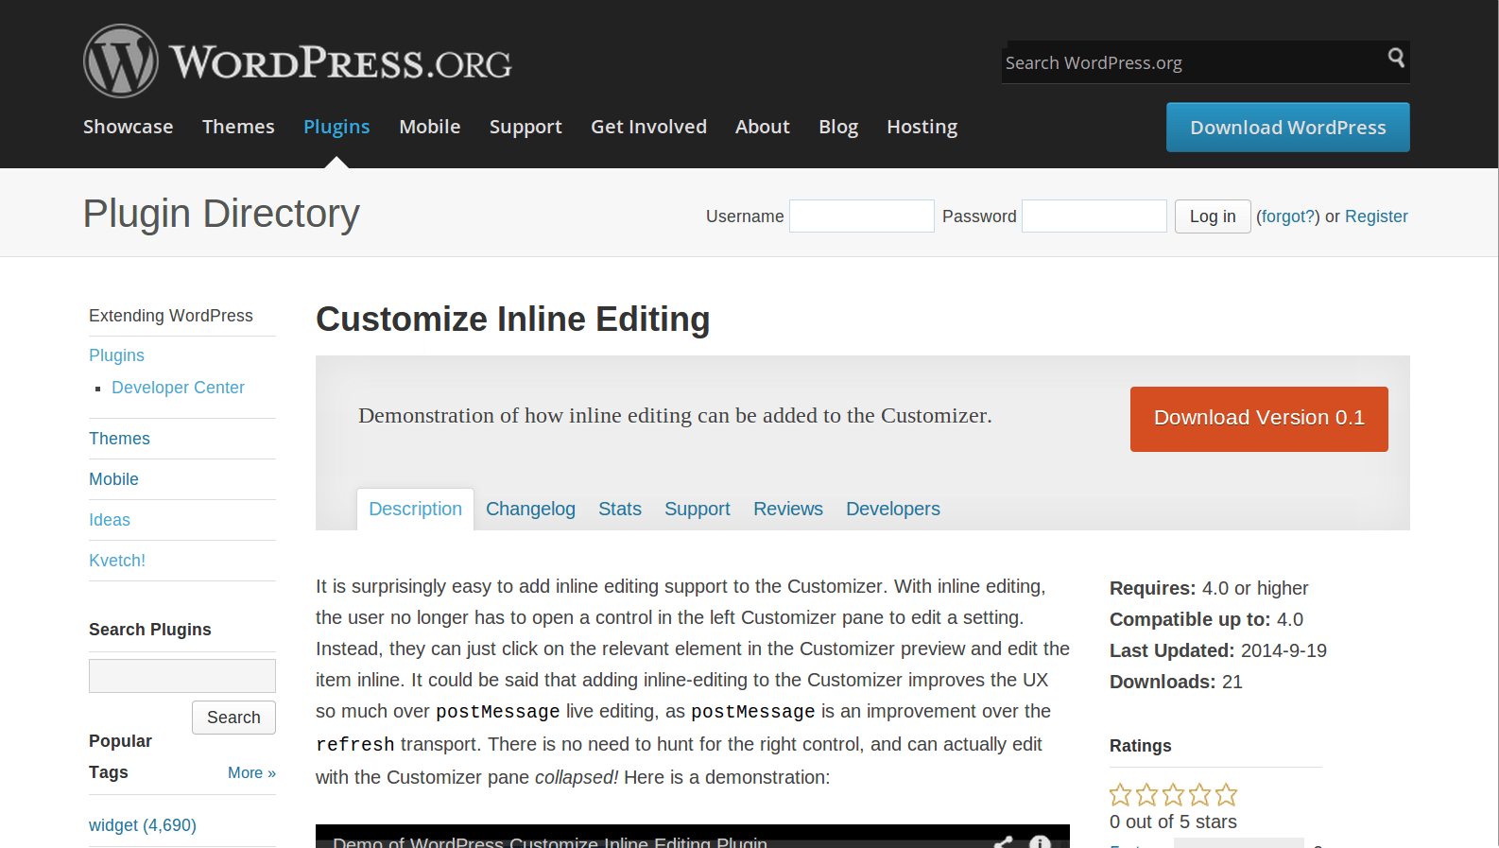The width and height of the screenshot is (1499, 848).
Task: Click the 0 out of 5 stars text
Action: pos(1173,822)
